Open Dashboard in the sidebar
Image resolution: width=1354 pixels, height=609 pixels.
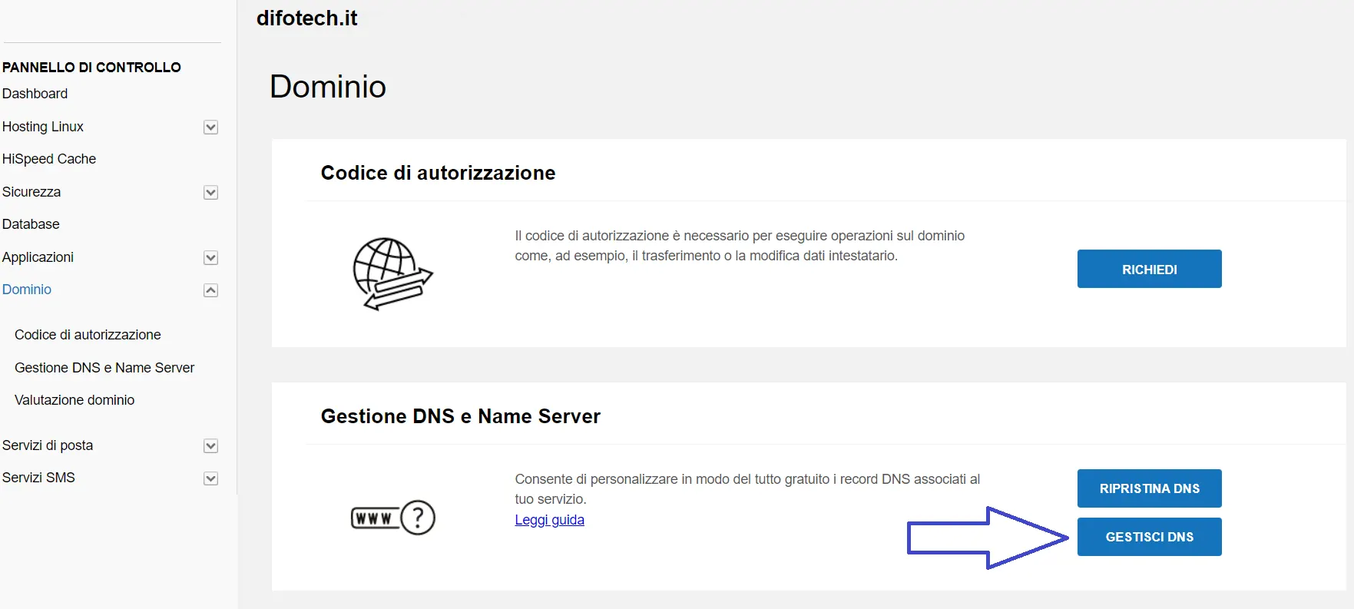point(35,94)
